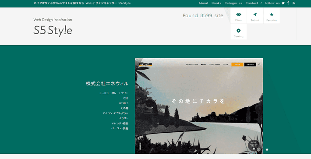Open the RSS feed icon

coord(294,3)
